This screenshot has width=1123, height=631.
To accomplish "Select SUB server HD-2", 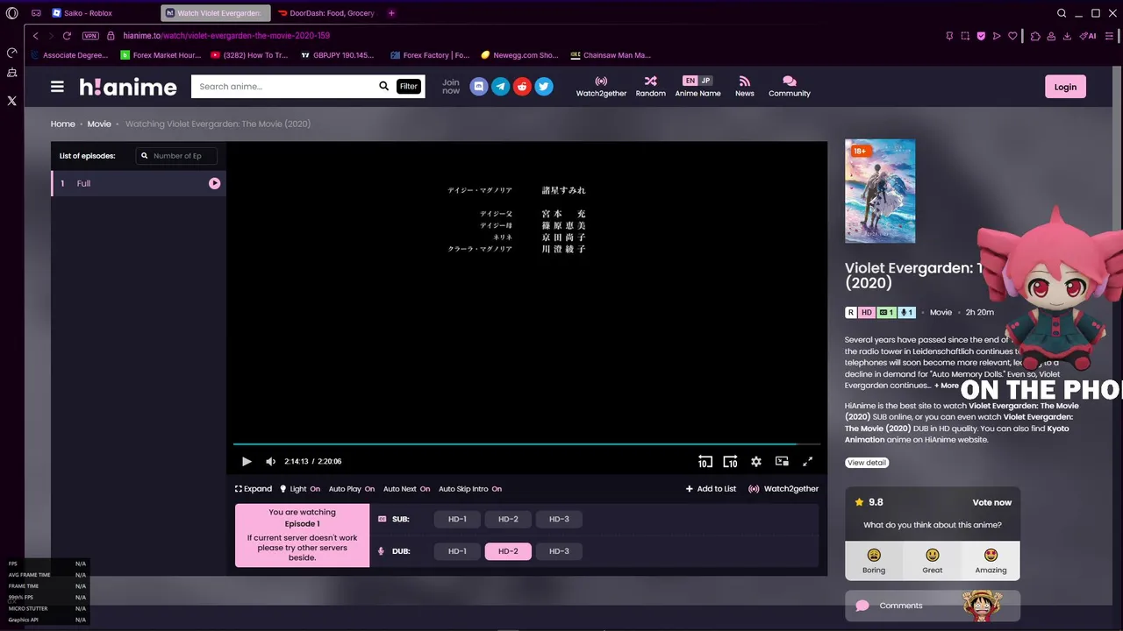I will tap(508, 519).
